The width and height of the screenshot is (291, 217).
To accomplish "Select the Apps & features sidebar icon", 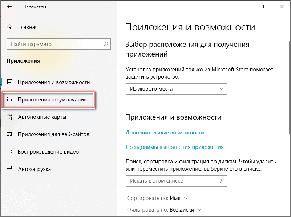I will pos(9,82).
